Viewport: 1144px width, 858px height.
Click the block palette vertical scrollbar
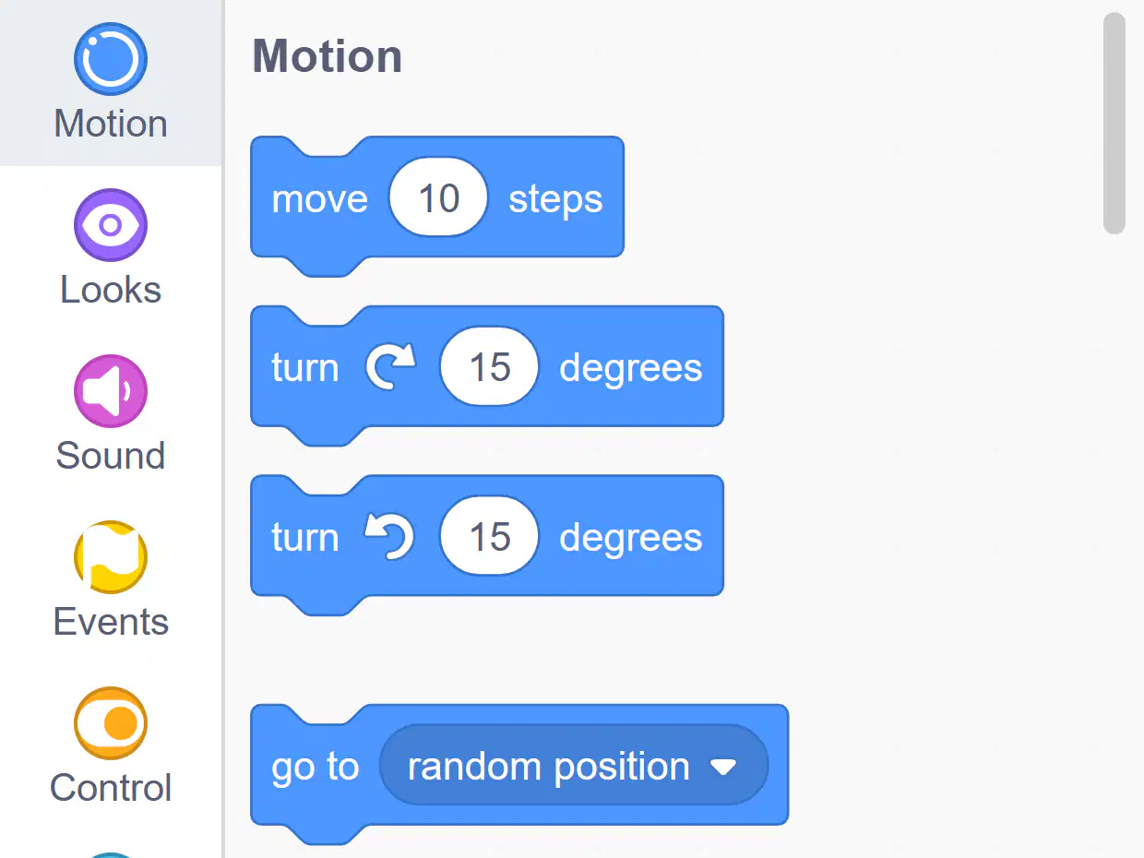(x=1114, y=124)
